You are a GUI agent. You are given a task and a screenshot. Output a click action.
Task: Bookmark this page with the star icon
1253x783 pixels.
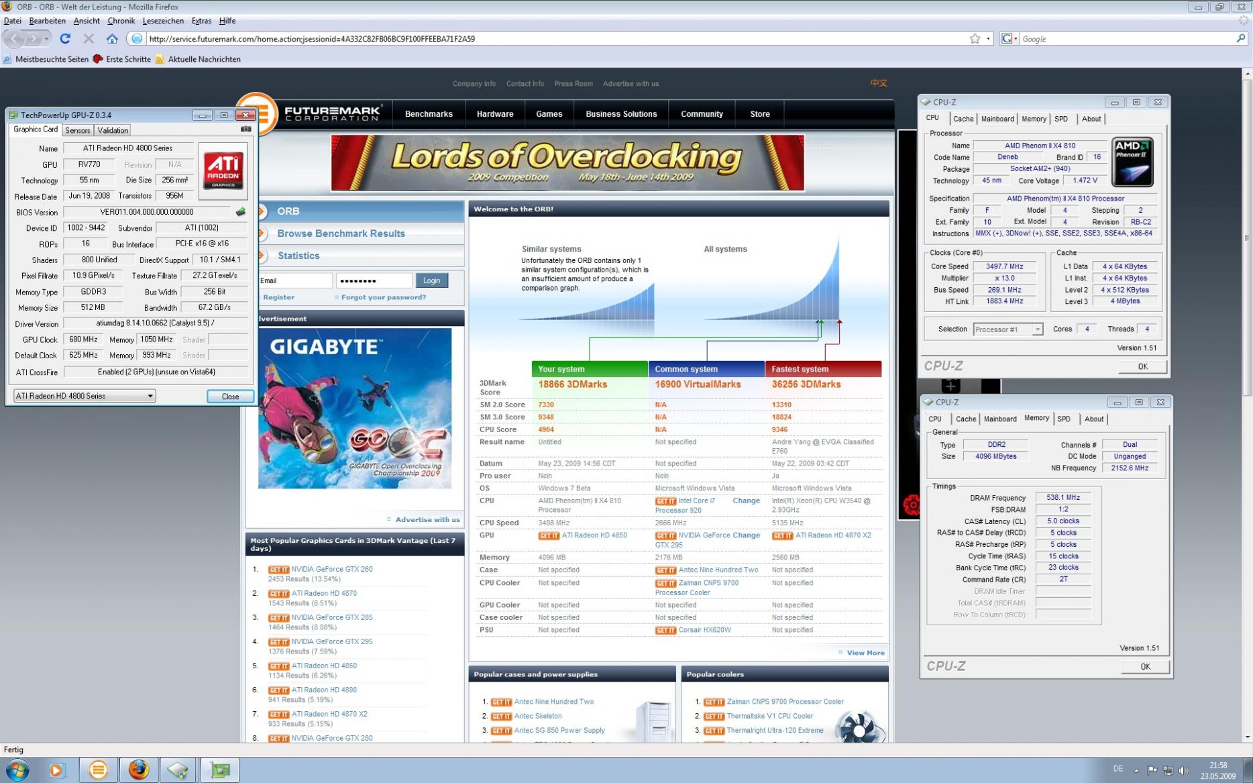(975, 39)
